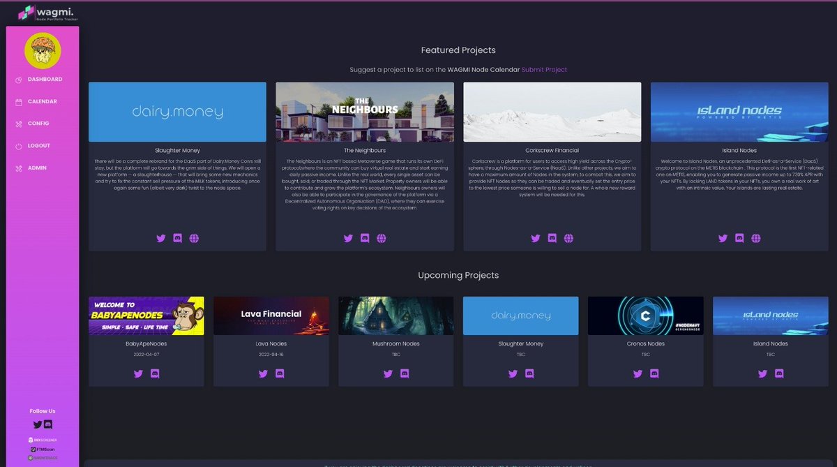Click upcoming Island Nodes banner image
The height and width of the screenshot is (467, 837).
[771, 316]
